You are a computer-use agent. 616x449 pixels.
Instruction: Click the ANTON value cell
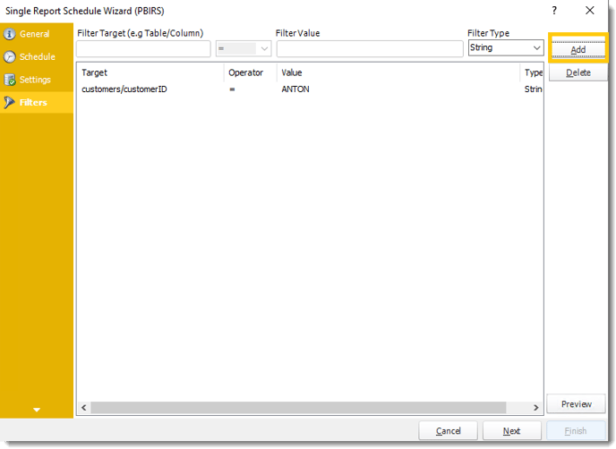(x=295, y=89)
